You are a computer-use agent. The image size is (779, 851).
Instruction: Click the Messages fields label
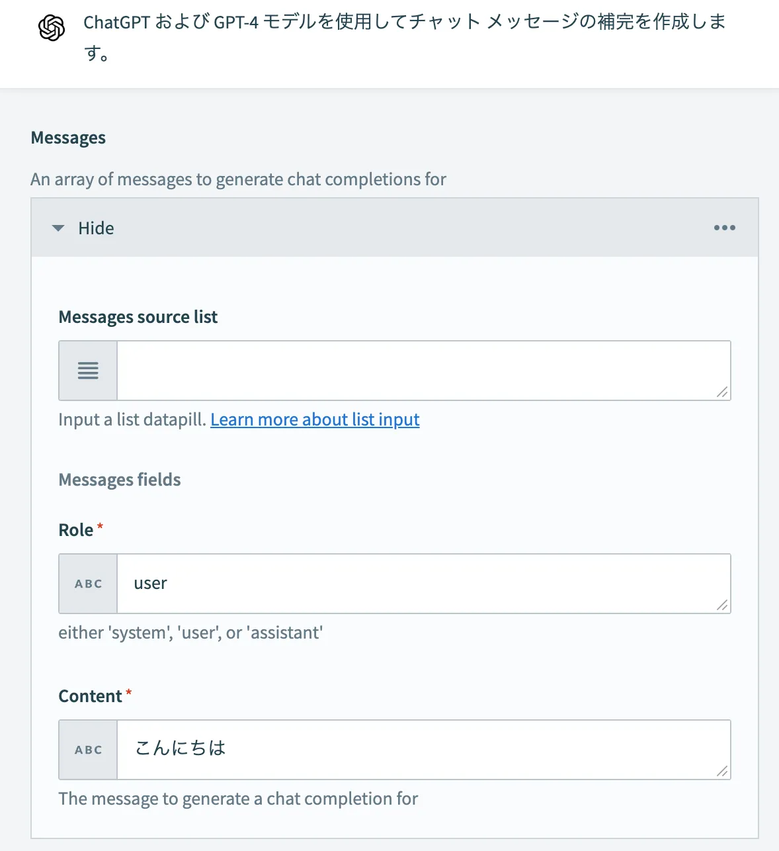tap(120, 480)
